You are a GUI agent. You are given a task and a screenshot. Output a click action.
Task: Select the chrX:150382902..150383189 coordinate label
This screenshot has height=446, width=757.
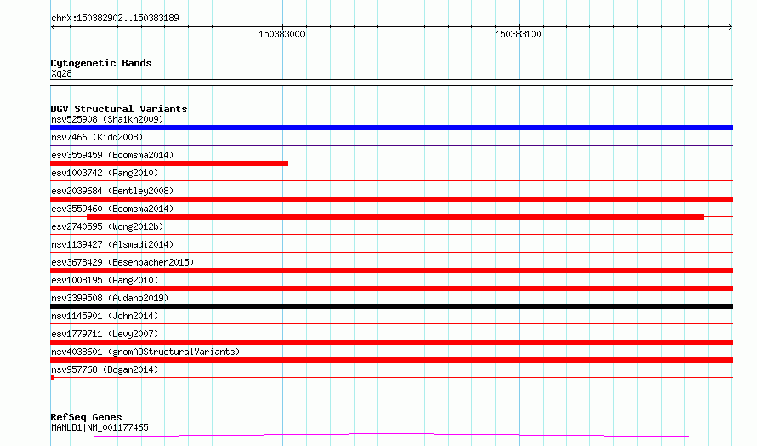115,19
